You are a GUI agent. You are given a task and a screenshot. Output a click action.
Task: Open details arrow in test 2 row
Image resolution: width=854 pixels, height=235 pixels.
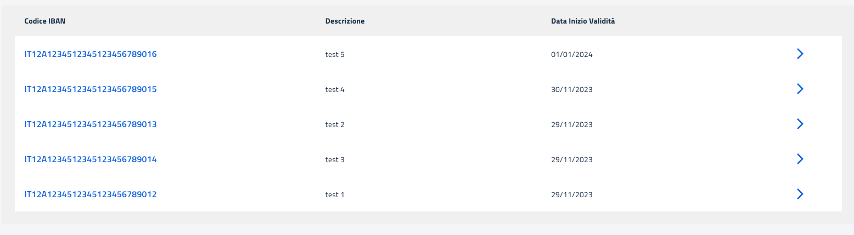(x=800, y=124)
